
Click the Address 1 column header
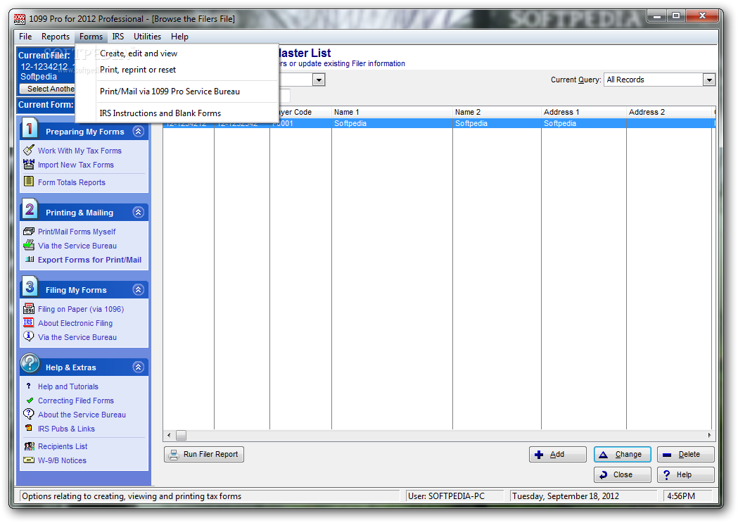coord(584,112)
